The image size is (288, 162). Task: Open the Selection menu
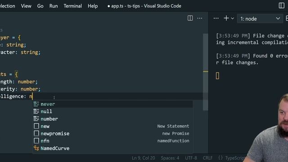click(x=7, y=6)
